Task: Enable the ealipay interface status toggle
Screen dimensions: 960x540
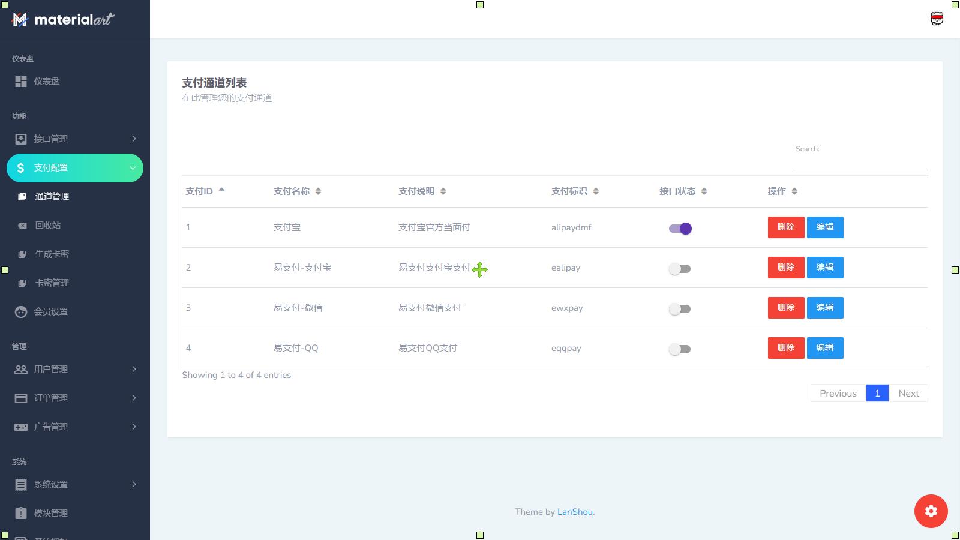Action: [680, 269]
